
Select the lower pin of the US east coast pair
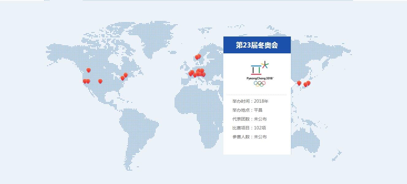click(123, 78)
